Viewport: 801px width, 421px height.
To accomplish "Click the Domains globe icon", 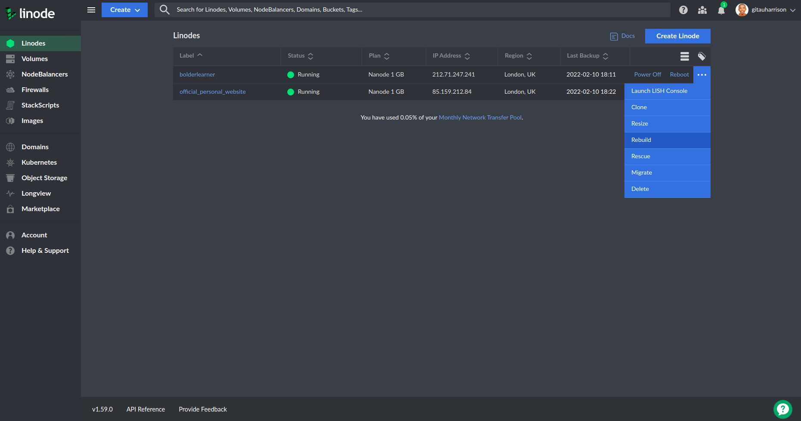I will click(x=10, y=147).
